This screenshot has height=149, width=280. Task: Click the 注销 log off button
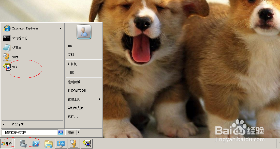click(71, 132)
